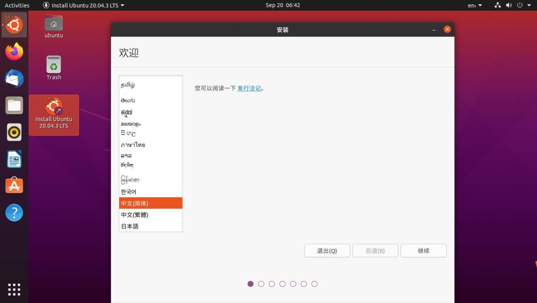Select Install Ubuntu 20.04.3 LTS desktop icon
Image resolution: width=537 pixels, height=303 pixels.
[x=54, y=115]
